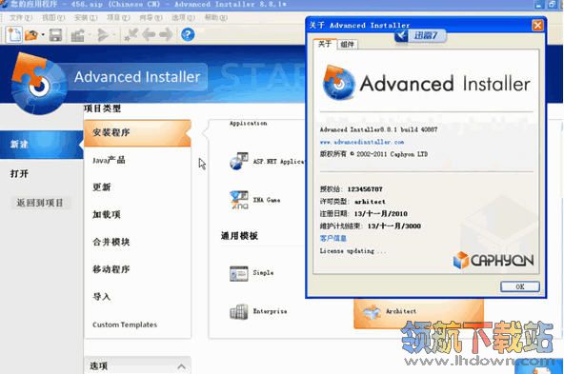564x374 pixels.
Task: Click the Forward right-arrow toolbar icon
Action: coord(166,35)
